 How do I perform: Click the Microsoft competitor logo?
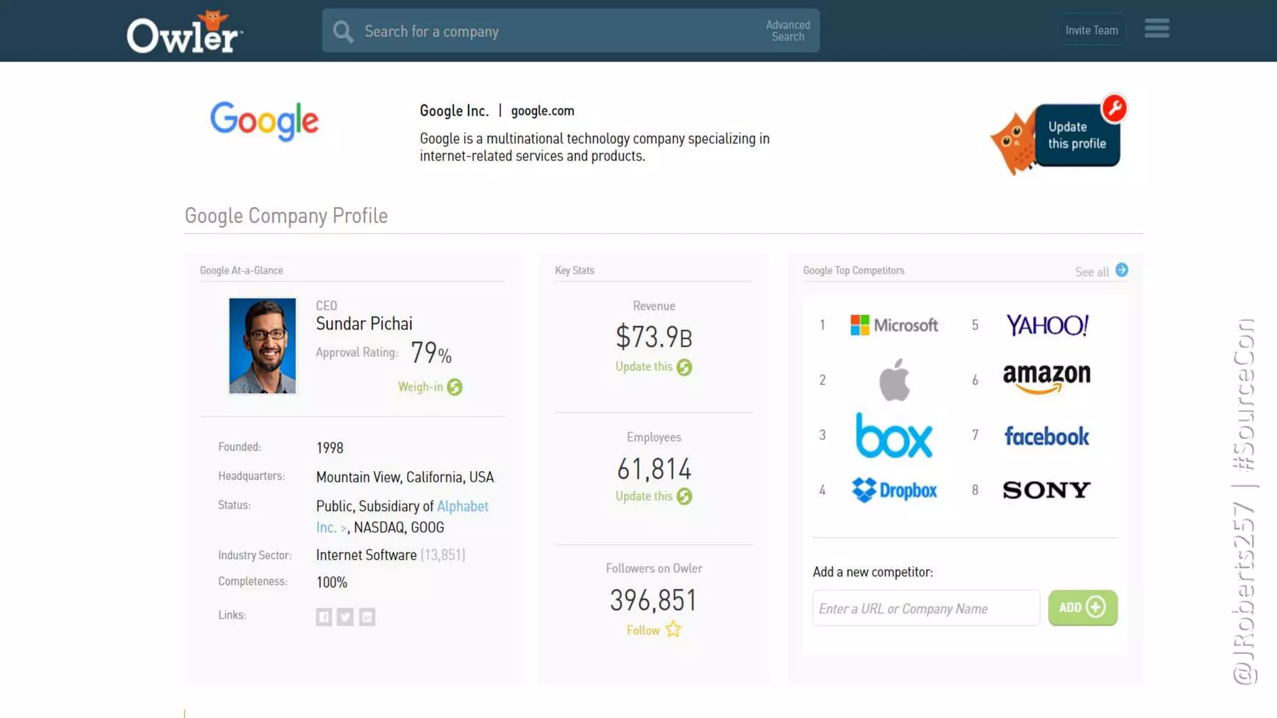tap(894, 325)
